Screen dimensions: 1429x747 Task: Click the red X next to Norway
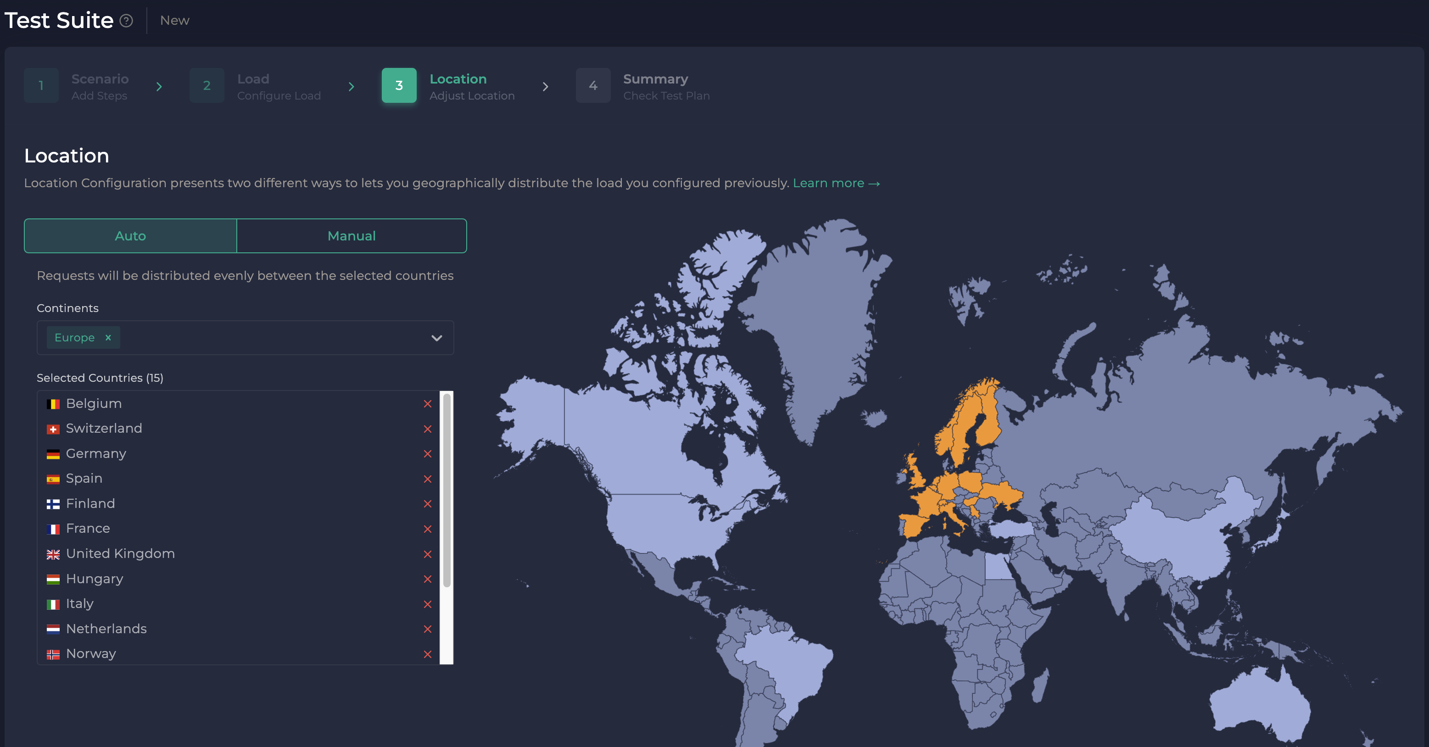(427, 654)
